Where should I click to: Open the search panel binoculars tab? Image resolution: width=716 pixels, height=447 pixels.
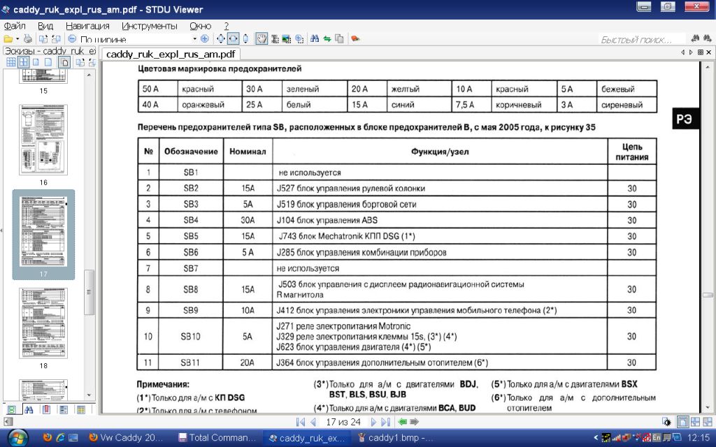tap(29, 409)
